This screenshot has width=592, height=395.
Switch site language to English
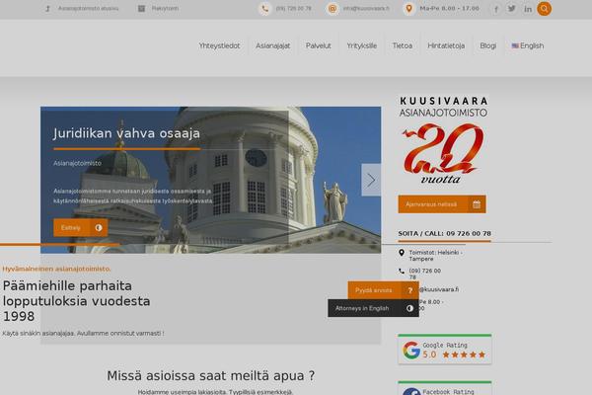tap(528, 45)
